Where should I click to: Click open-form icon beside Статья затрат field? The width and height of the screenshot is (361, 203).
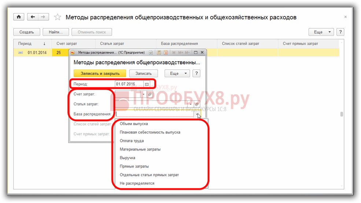[x=196, y=104]
